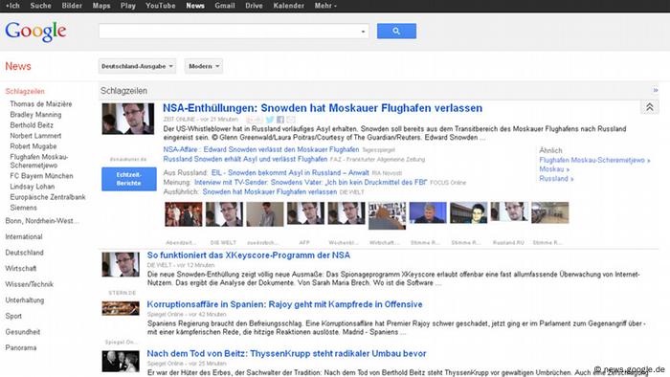Click the Schlagzeilen section double-arrow icon
The width and height of the screenshot is (670, 377).
pos(655,91)
